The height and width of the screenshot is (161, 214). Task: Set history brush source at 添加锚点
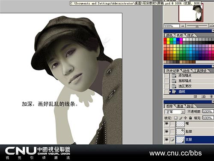click(x=166, y=76)
